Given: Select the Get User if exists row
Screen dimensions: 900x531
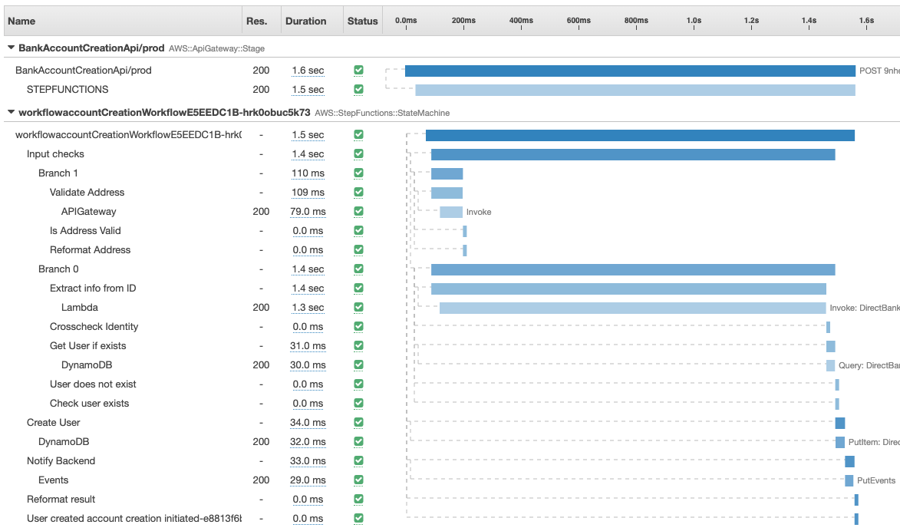Looking at the screenshot, I should click(x=87, y=345).
